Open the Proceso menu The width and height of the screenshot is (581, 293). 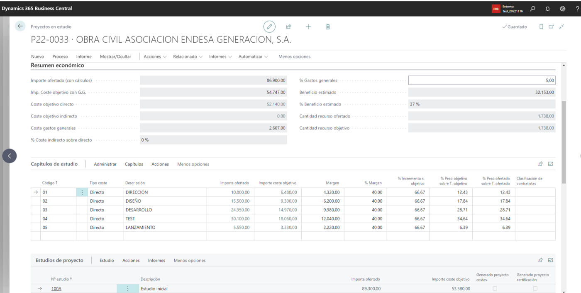coord(60,57)
